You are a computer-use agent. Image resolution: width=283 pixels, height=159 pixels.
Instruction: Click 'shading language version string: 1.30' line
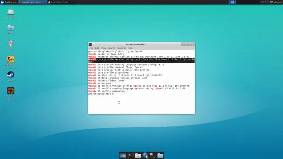[x=118, y=78]
